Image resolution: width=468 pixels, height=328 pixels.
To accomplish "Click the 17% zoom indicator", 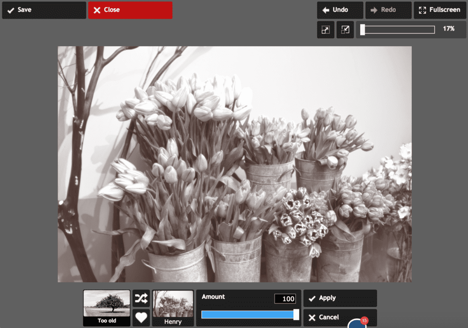I will 449,29.
